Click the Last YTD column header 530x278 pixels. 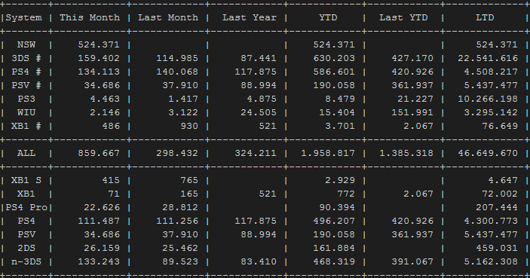coord(403,17)
